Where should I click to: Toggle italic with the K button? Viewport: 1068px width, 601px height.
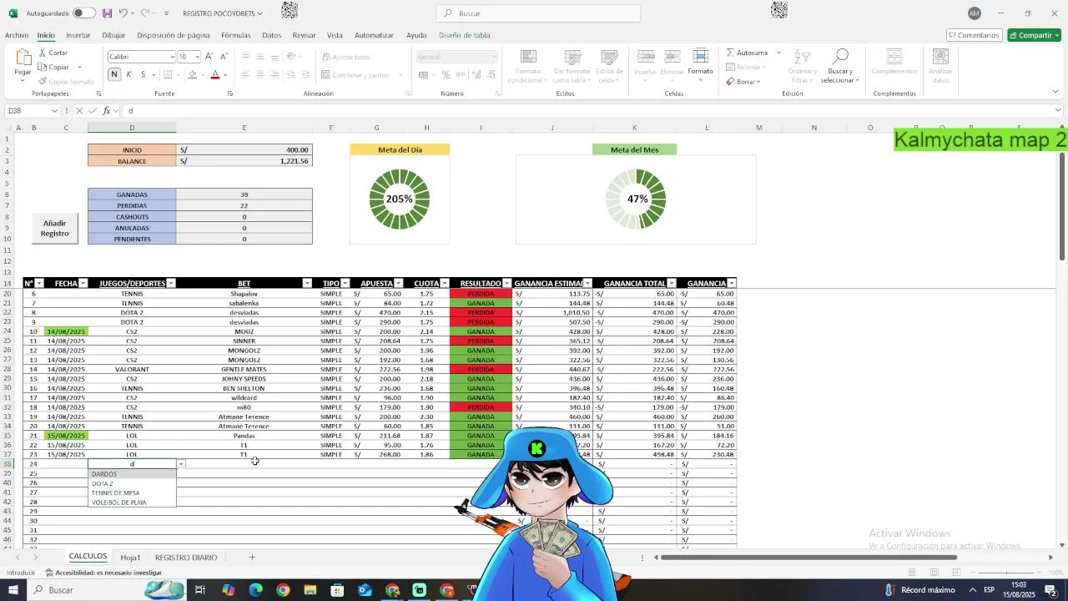coord(128,75)
